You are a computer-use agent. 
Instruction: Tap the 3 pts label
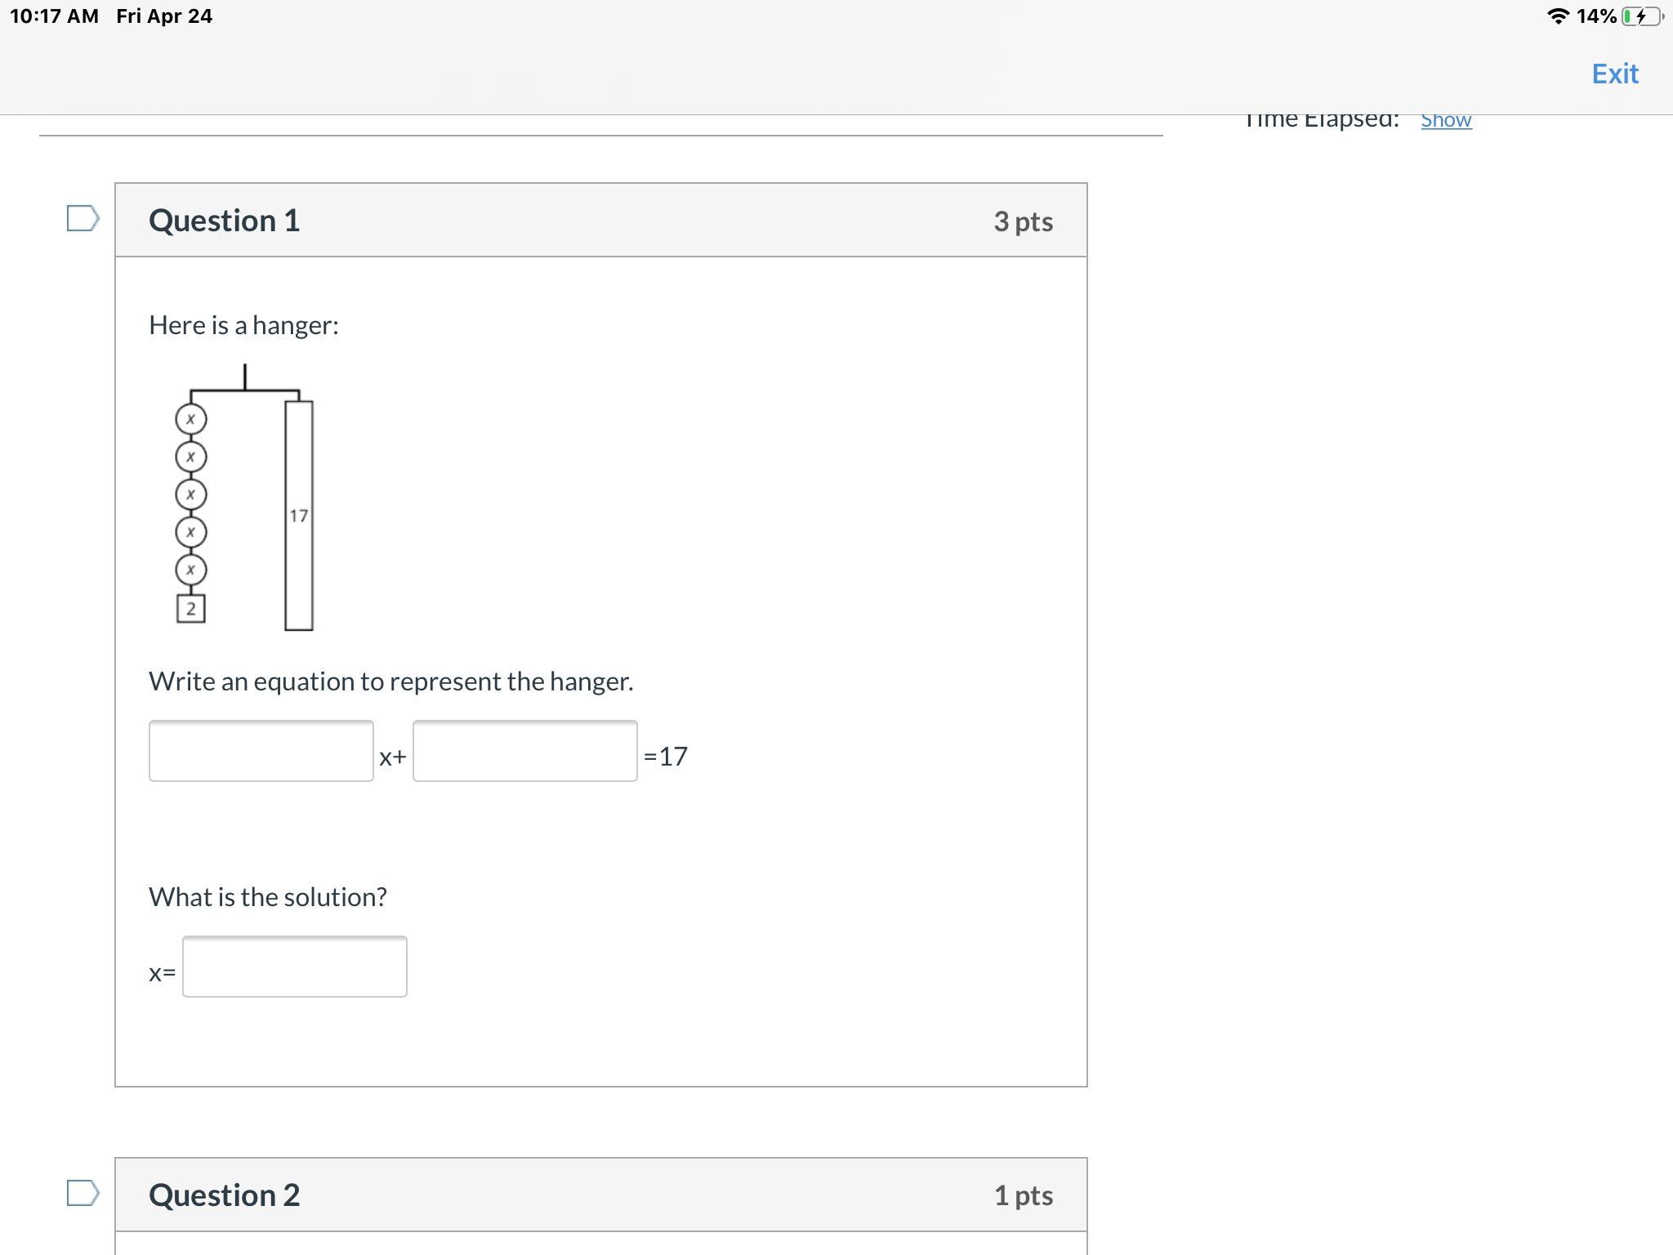click(x=1023, y=221)
